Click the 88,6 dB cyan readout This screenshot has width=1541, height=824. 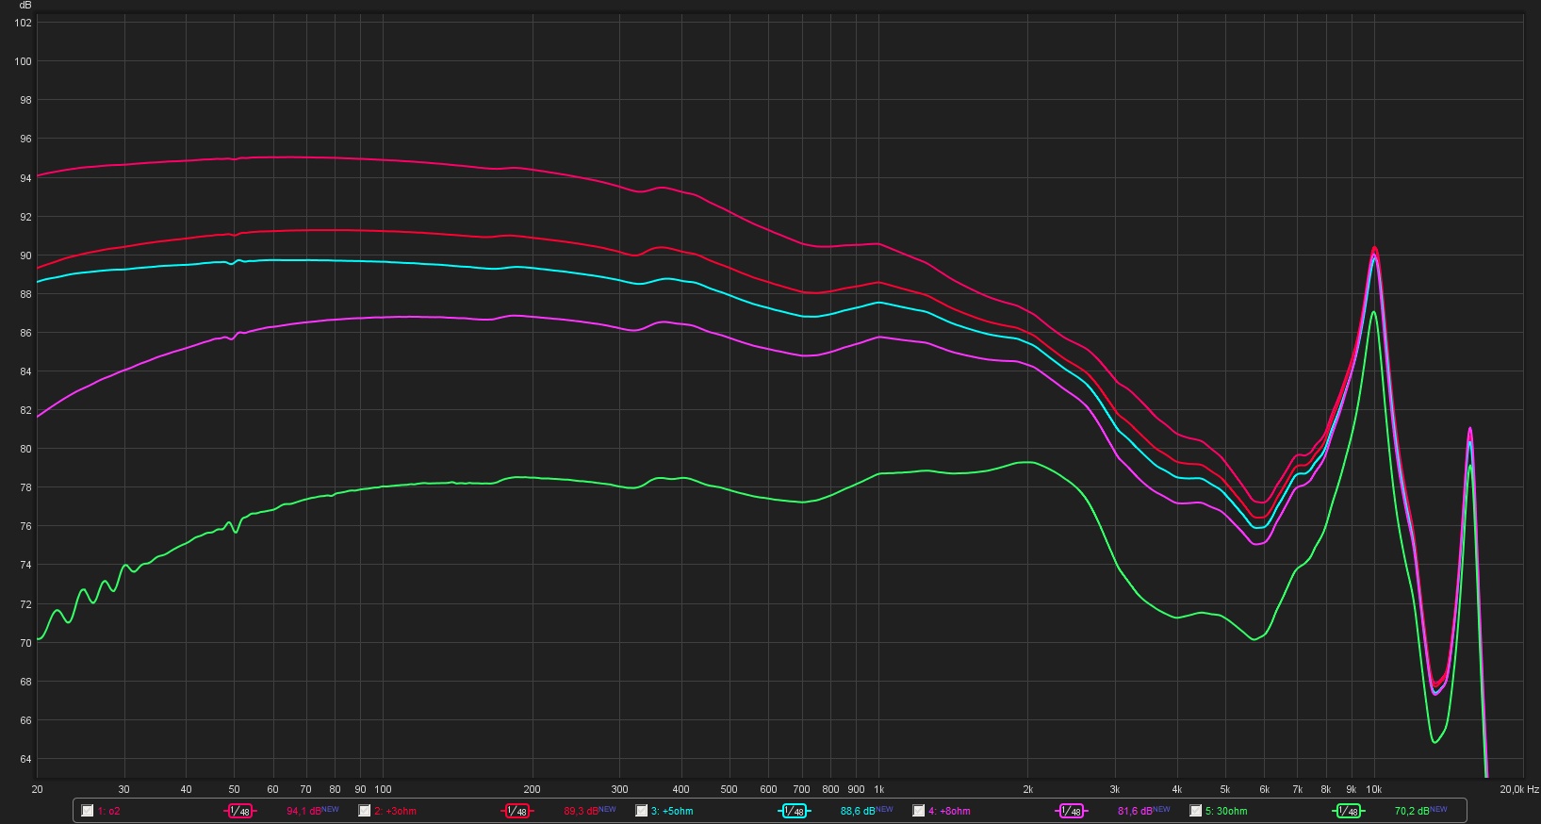pyautogui.click(x=858, y=811)
